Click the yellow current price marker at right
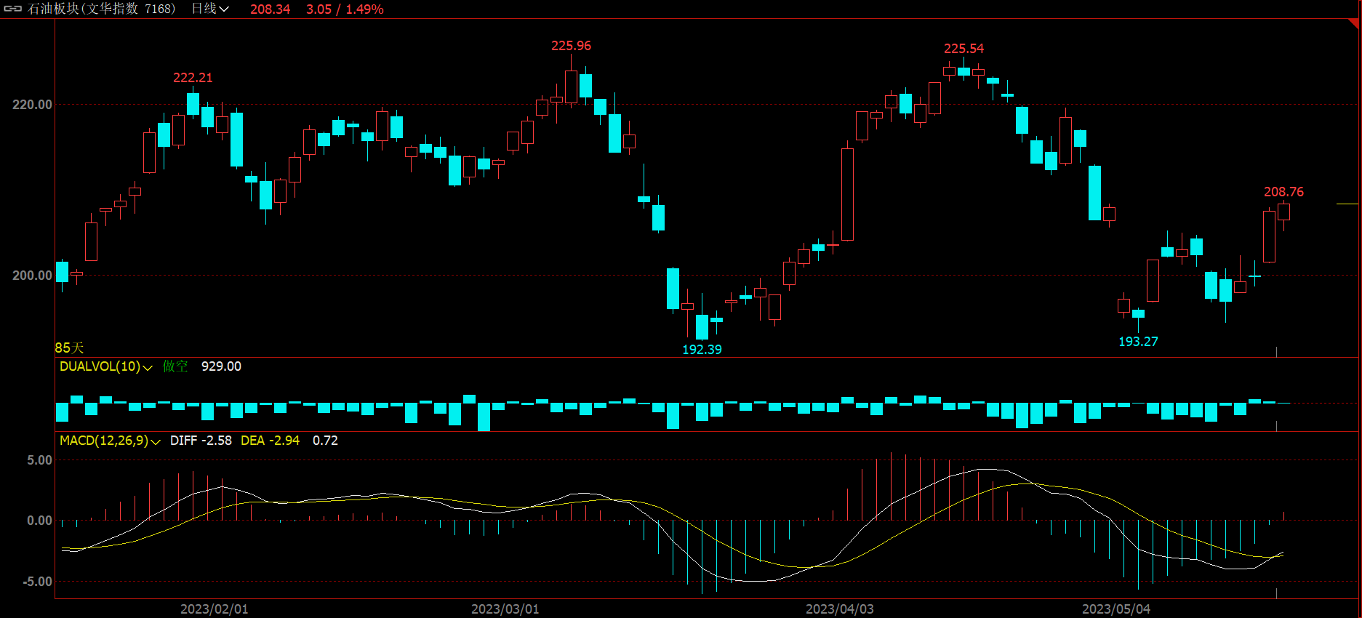Viewport: 1362px width, 618px height. (x=1347, y=204)
